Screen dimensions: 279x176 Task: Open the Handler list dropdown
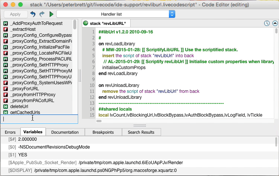click(115, 14)
